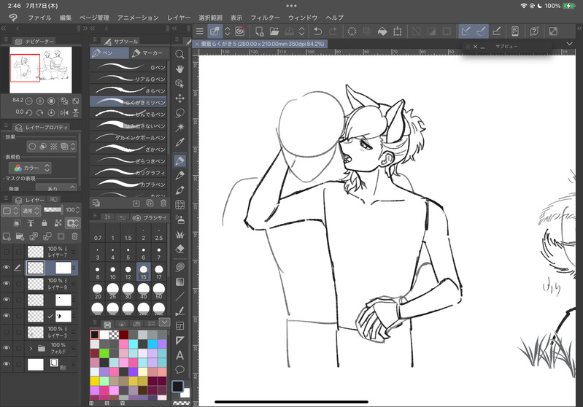The width and height of the screenshot is (583, 407).
Task: Click the open file folder icon
Action: (274, 31)
